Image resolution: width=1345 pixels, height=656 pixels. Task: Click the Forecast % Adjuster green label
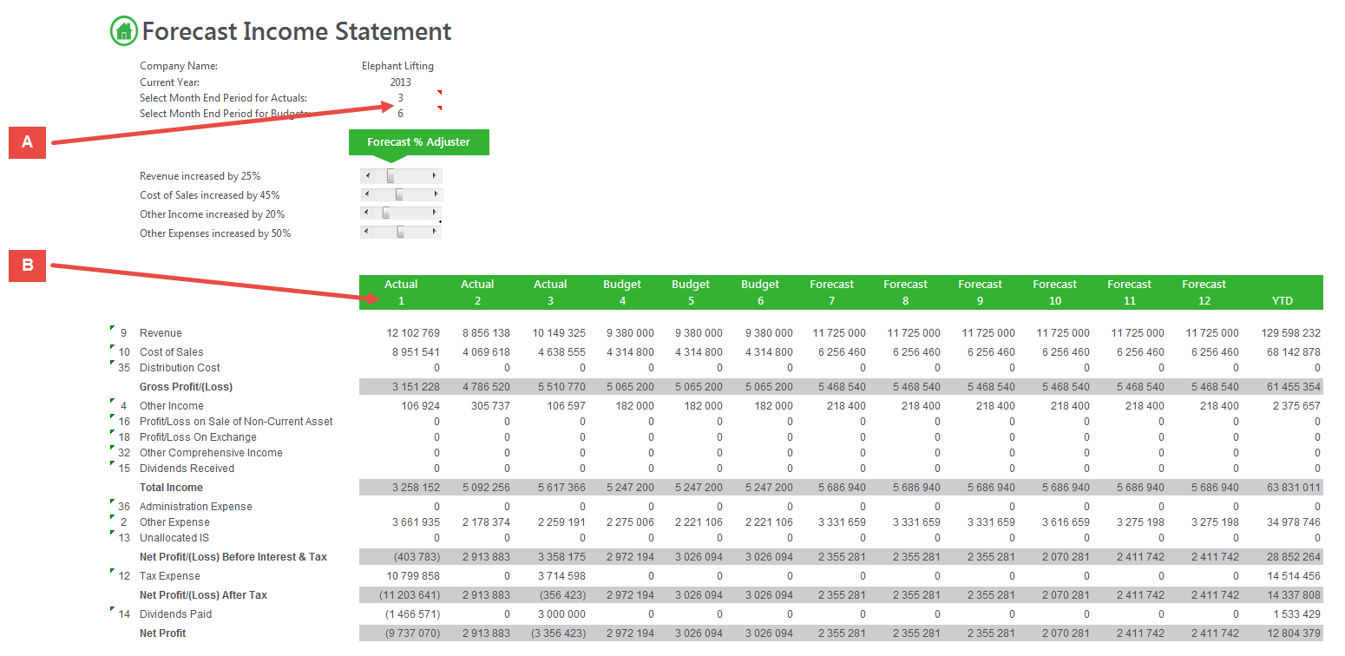[418, 142]
